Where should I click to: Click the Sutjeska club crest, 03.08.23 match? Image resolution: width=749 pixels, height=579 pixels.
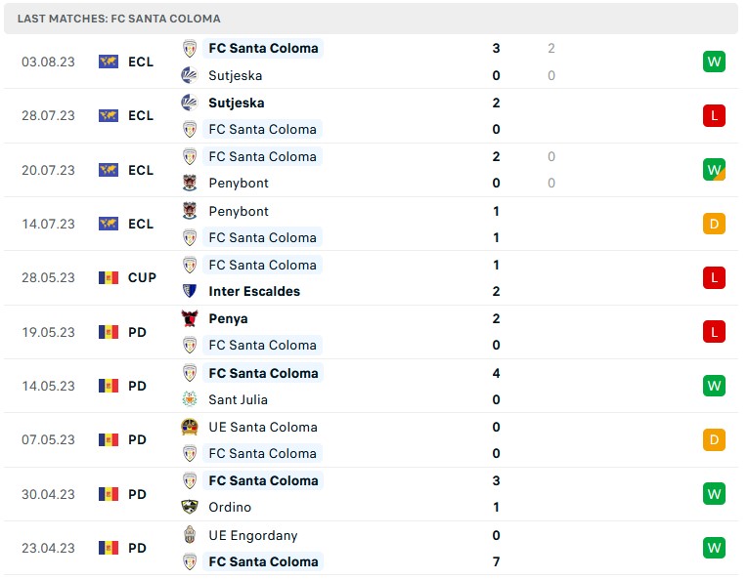[x=190, y=75]
